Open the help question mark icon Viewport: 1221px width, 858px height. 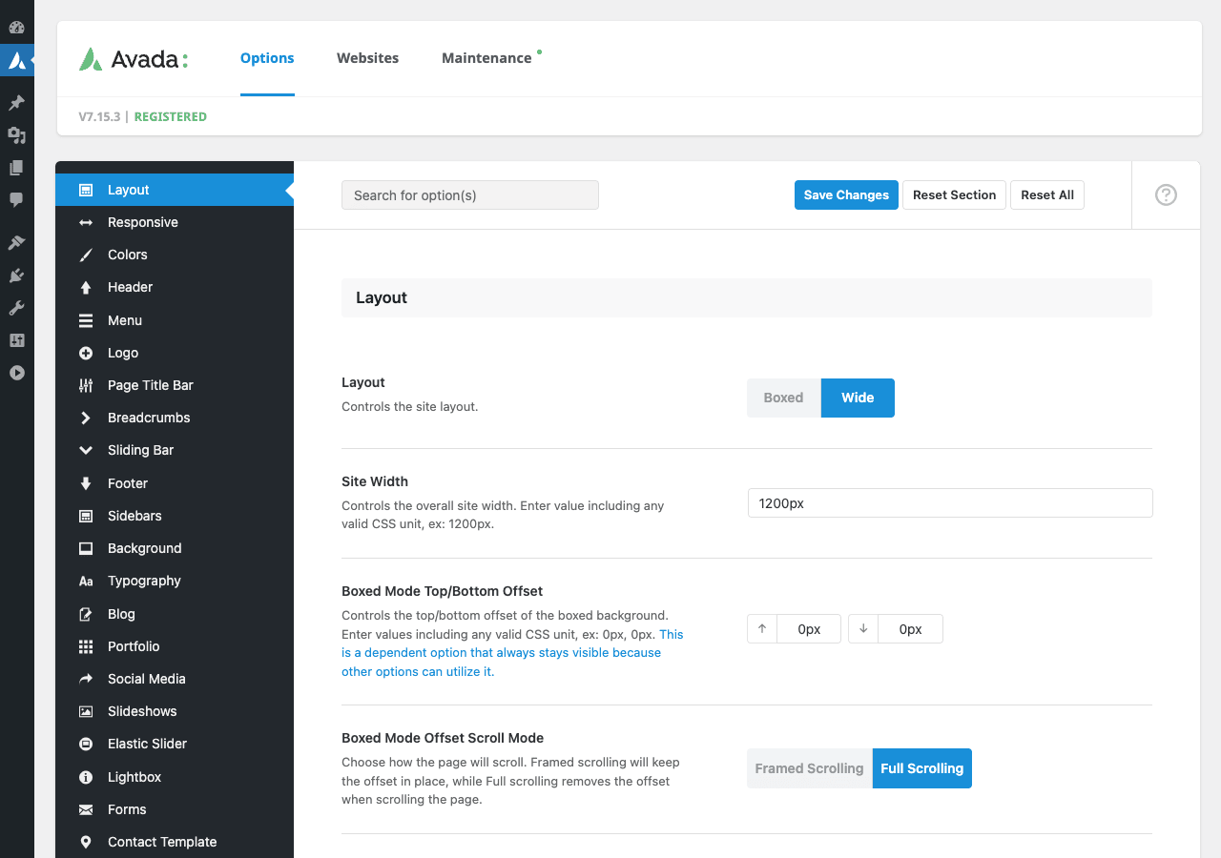[x=1166, y=194]
